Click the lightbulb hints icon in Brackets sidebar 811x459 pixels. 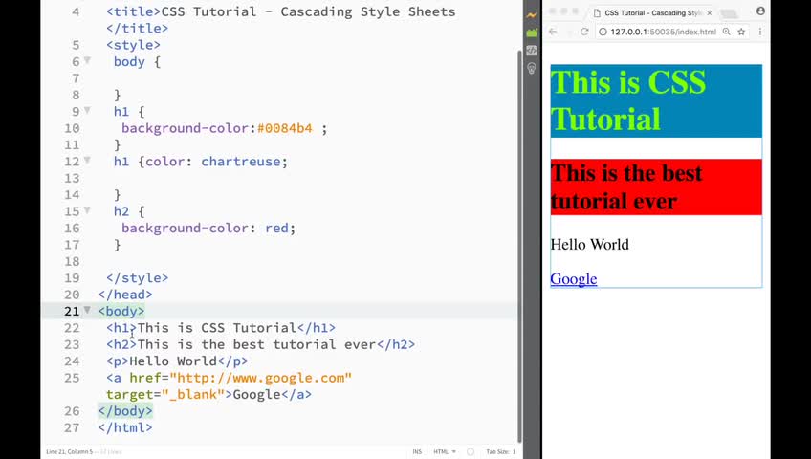[531, 68]
